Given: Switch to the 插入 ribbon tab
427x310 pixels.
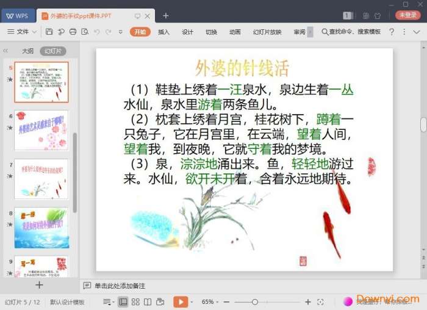Looking at the screenshot, I should [163, 32].
